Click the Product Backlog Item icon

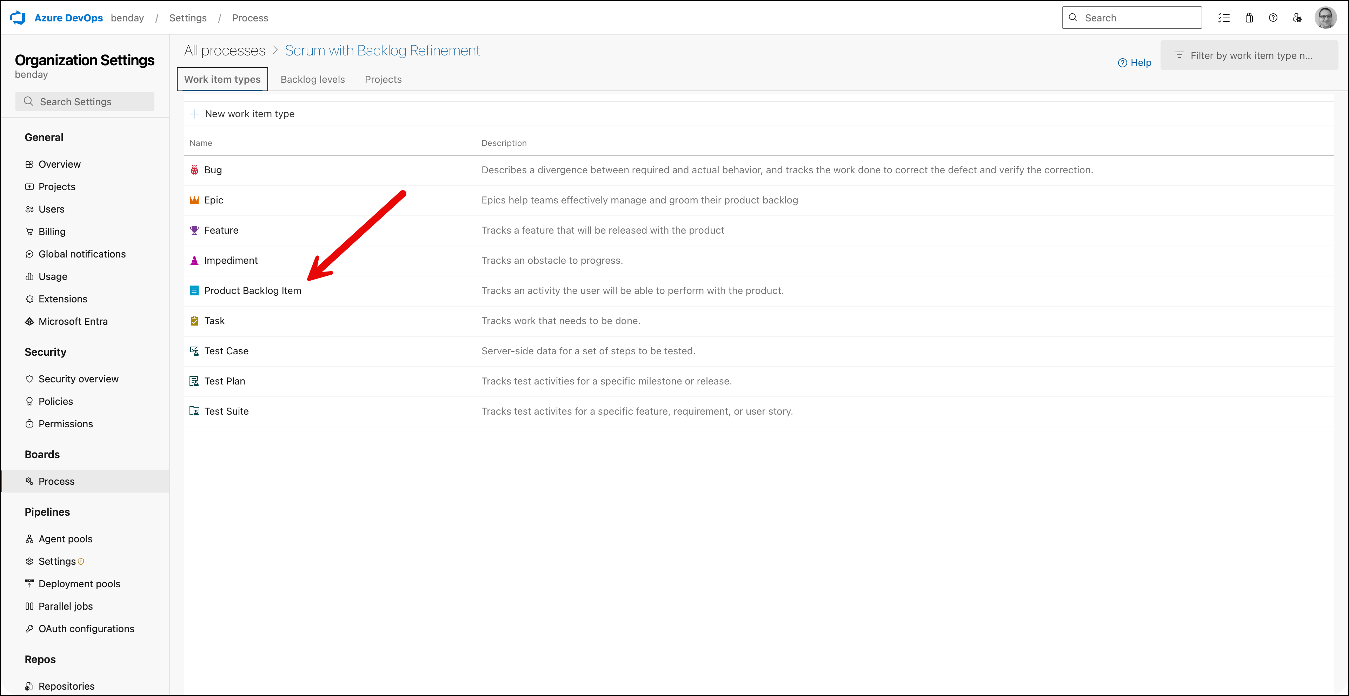[x=194, y=290]
